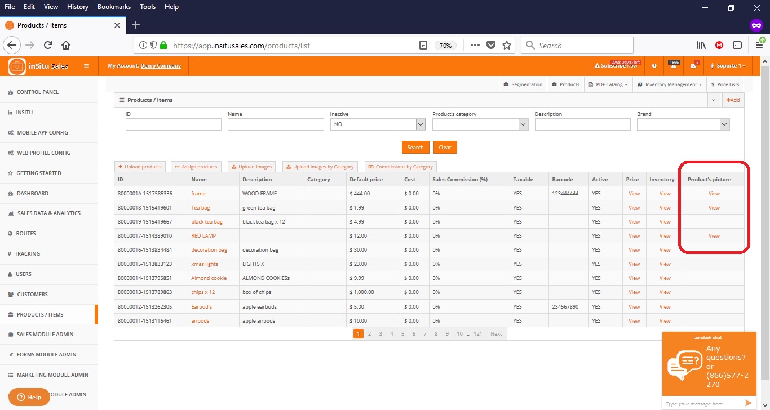Click the Upload products button

pyautogui.click(x=140, y=167)
